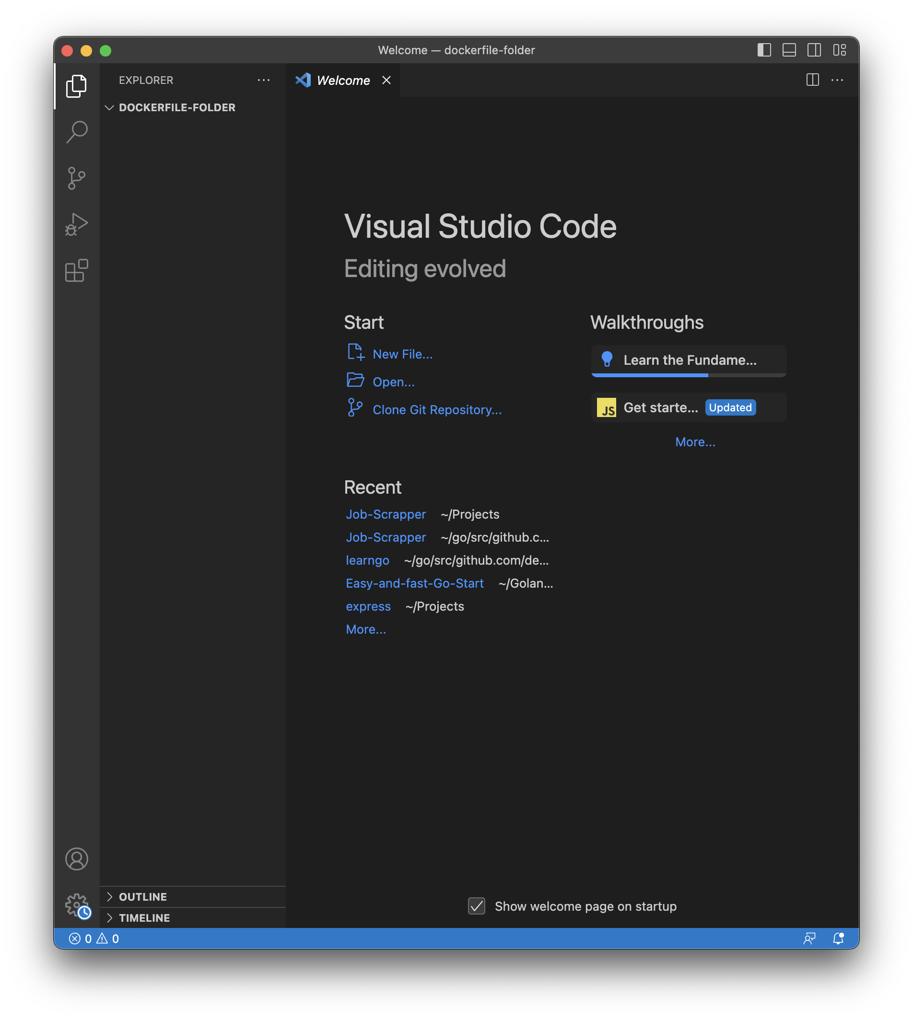Click More... under Recent

[x=366, y=629]
